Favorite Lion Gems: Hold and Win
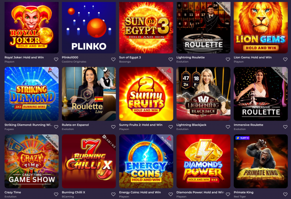This screenshot has height=199, width=291. point(285,59)
